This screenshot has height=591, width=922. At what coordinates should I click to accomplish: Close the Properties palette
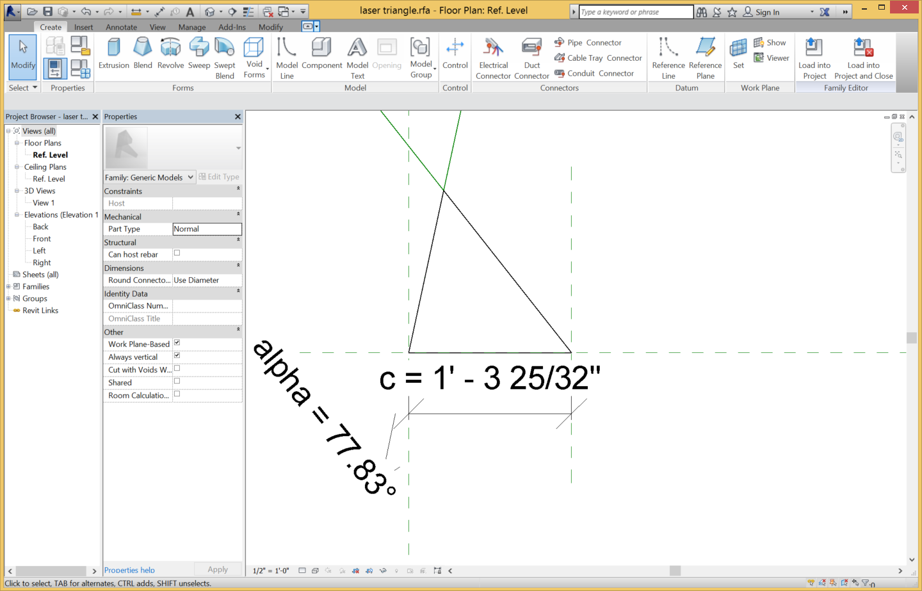tap(238, 117)
